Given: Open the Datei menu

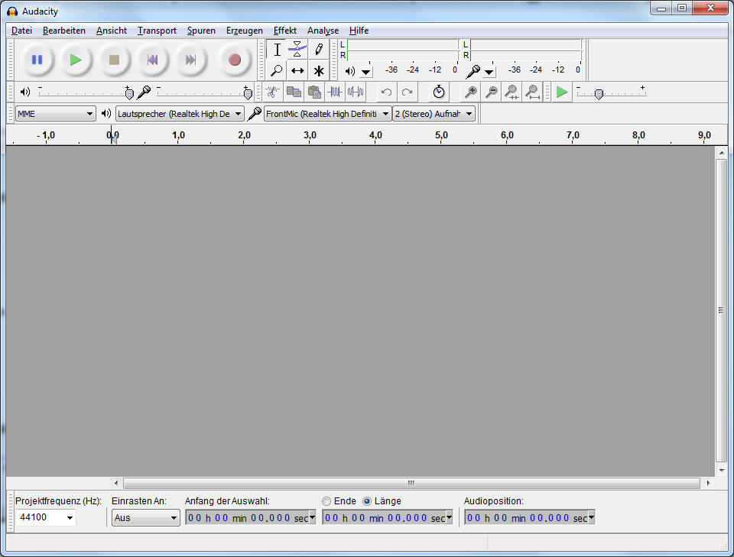Looking at the screenshot, I should click(21, 31).
